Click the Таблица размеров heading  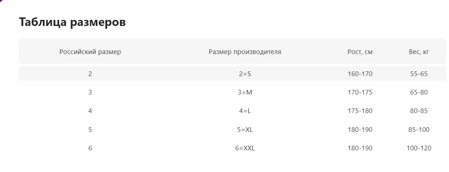tap(72, 22)
